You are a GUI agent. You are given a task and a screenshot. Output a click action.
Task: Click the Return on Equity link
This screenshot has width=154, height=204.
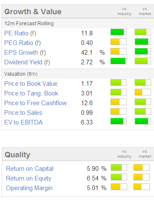click(x=29, y=178)
